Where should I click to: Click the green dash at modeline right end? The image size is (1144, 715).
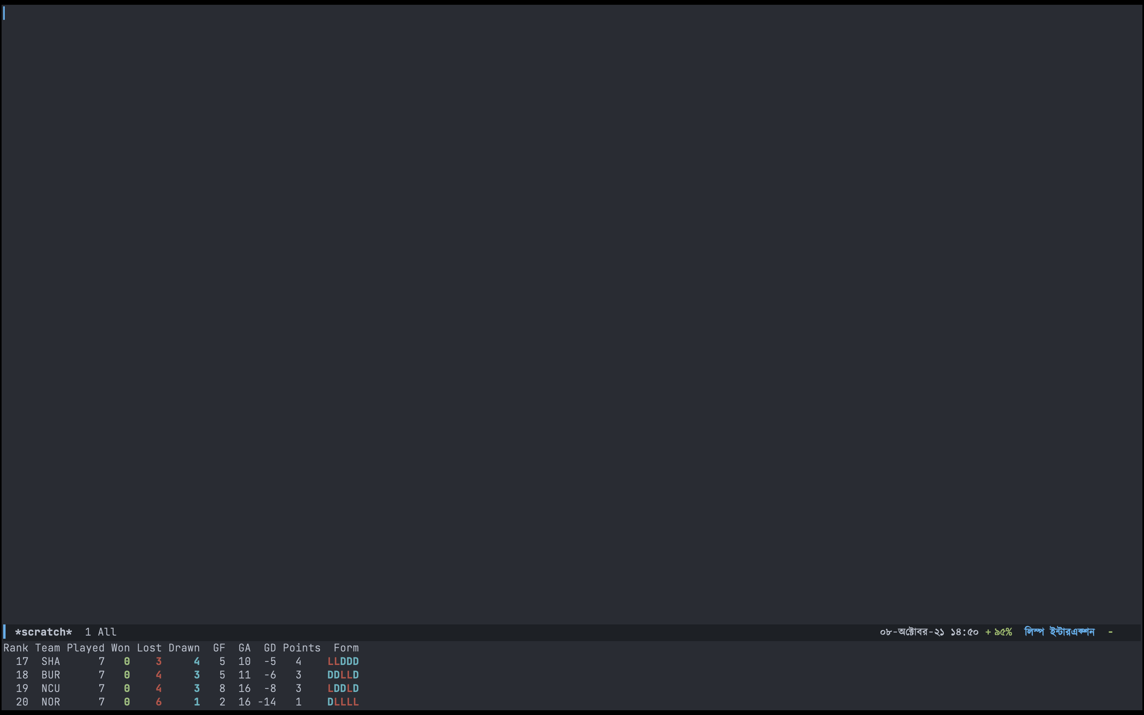coord(1111,632)
